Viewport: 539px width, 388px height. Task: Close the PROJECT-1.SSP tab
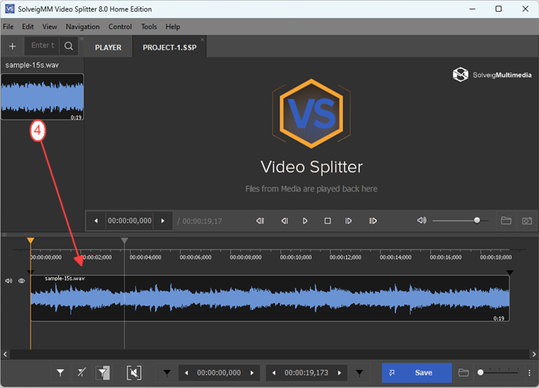coord(202,39)
